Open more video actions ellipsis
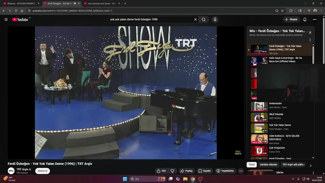The width and height of the screenshot is (325, 183). pos(241,171)
